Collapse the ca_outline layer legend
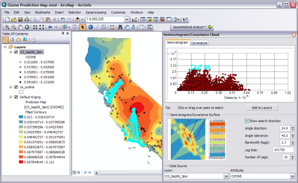 coord(11,87)
